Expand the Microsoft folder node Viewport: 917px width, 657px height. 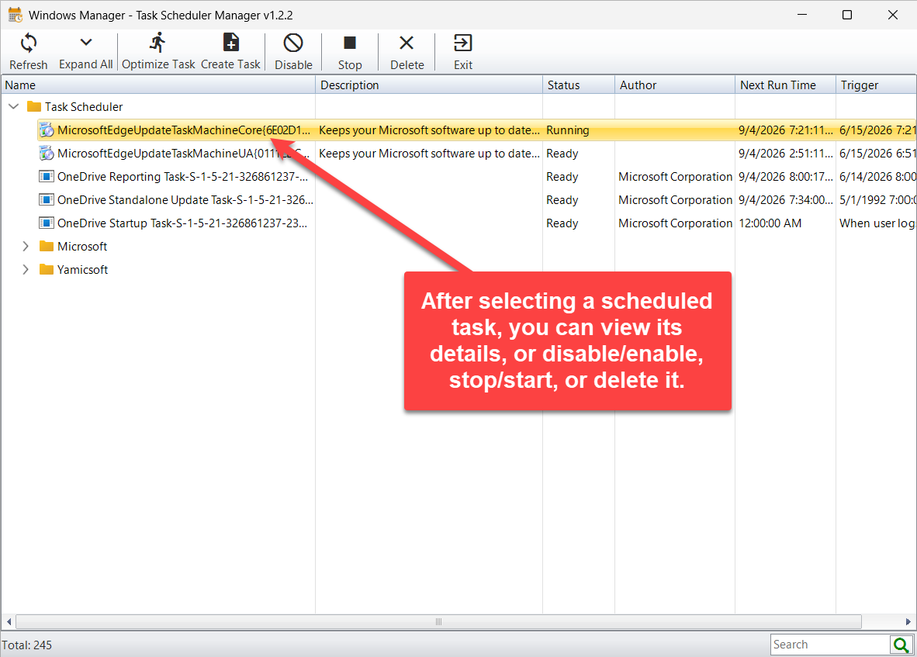point(25,246)
